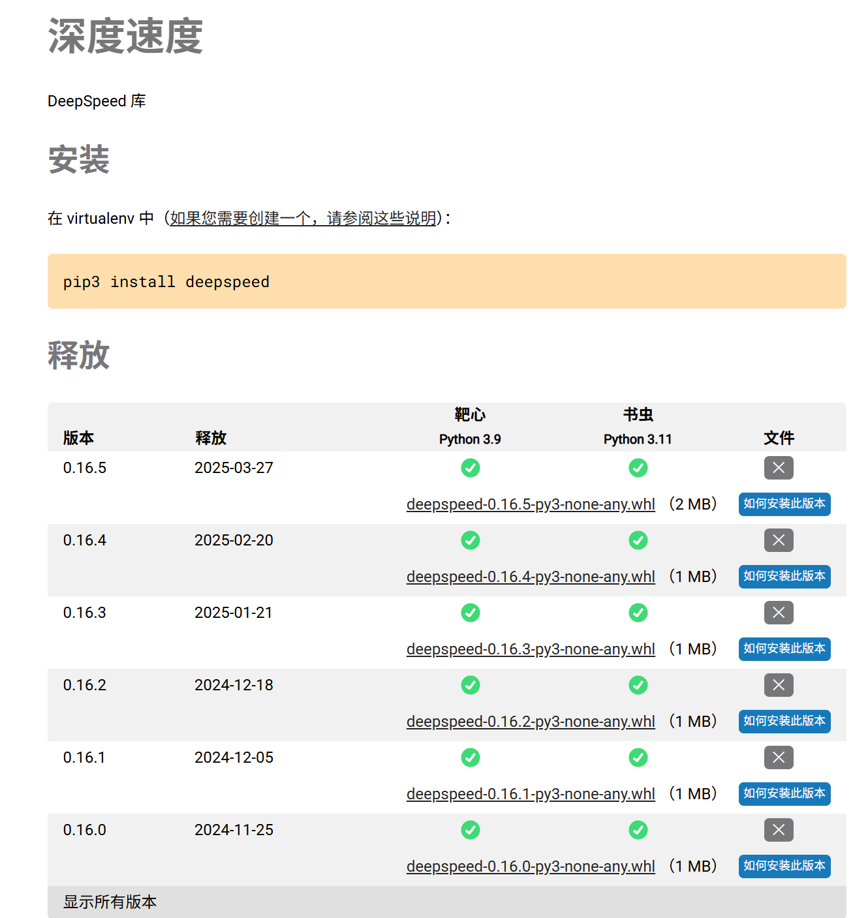Click the gray X icon for 0.16.1
Viewport: 853px width, 918px height.
pyautogui.click(x=779, y=757)
